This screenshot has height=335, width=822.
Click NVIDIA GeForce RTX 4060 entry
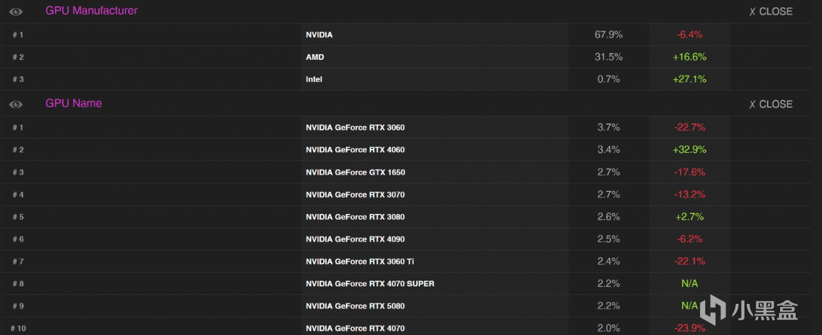pyautogui.click(x=355, y=150)
